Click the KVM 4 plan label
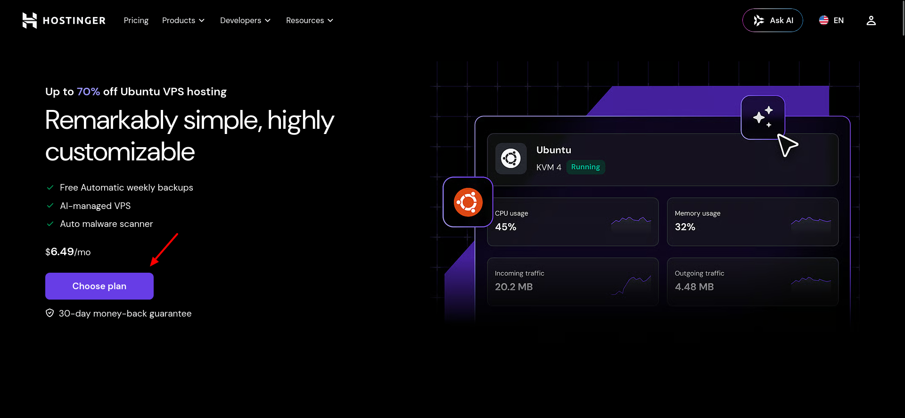905x418 pixels. [549, 167]
